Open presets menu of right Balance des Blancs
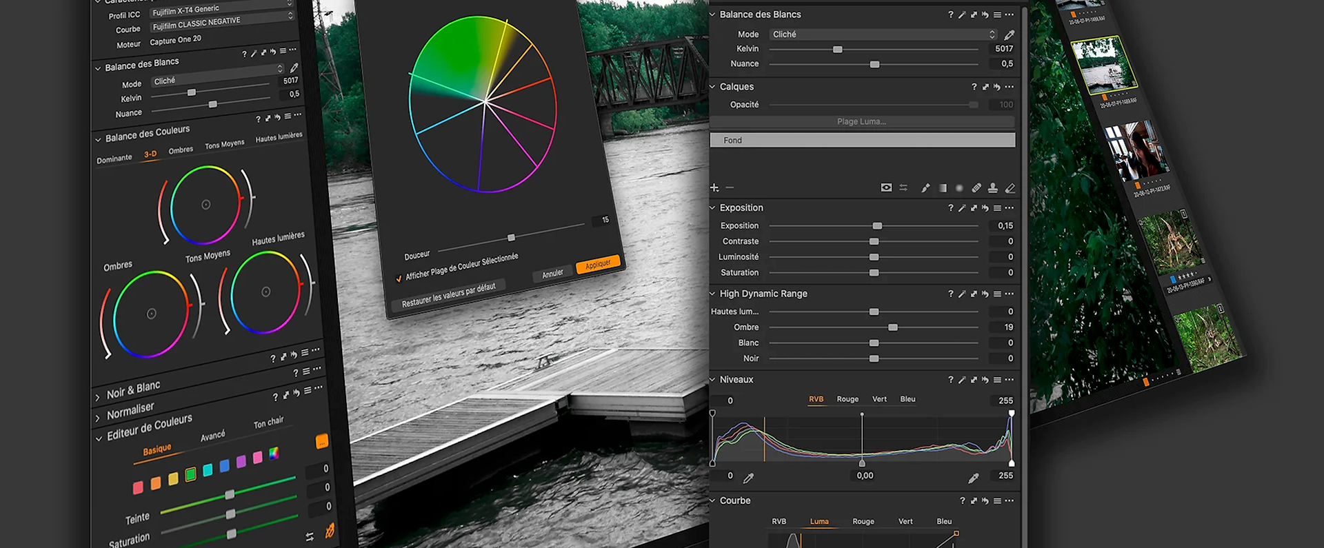The width and height of the screenshot is (1324, 548). point(997,14)
